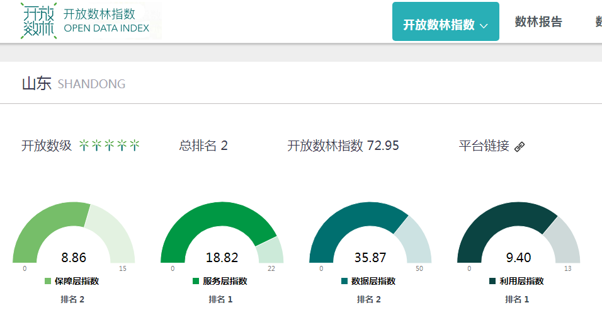Click the Open Data Index logo icon
602x327 pixels.
[39, 20]
